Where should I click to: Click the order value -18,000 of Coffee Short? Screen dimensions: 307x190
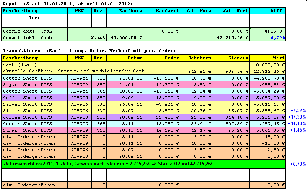click(161, 97)
